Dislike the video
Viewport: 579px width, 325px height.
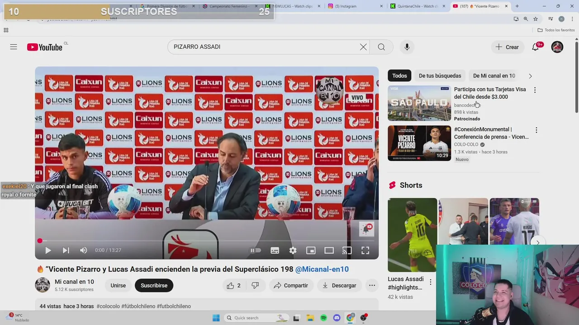point(255,285)
